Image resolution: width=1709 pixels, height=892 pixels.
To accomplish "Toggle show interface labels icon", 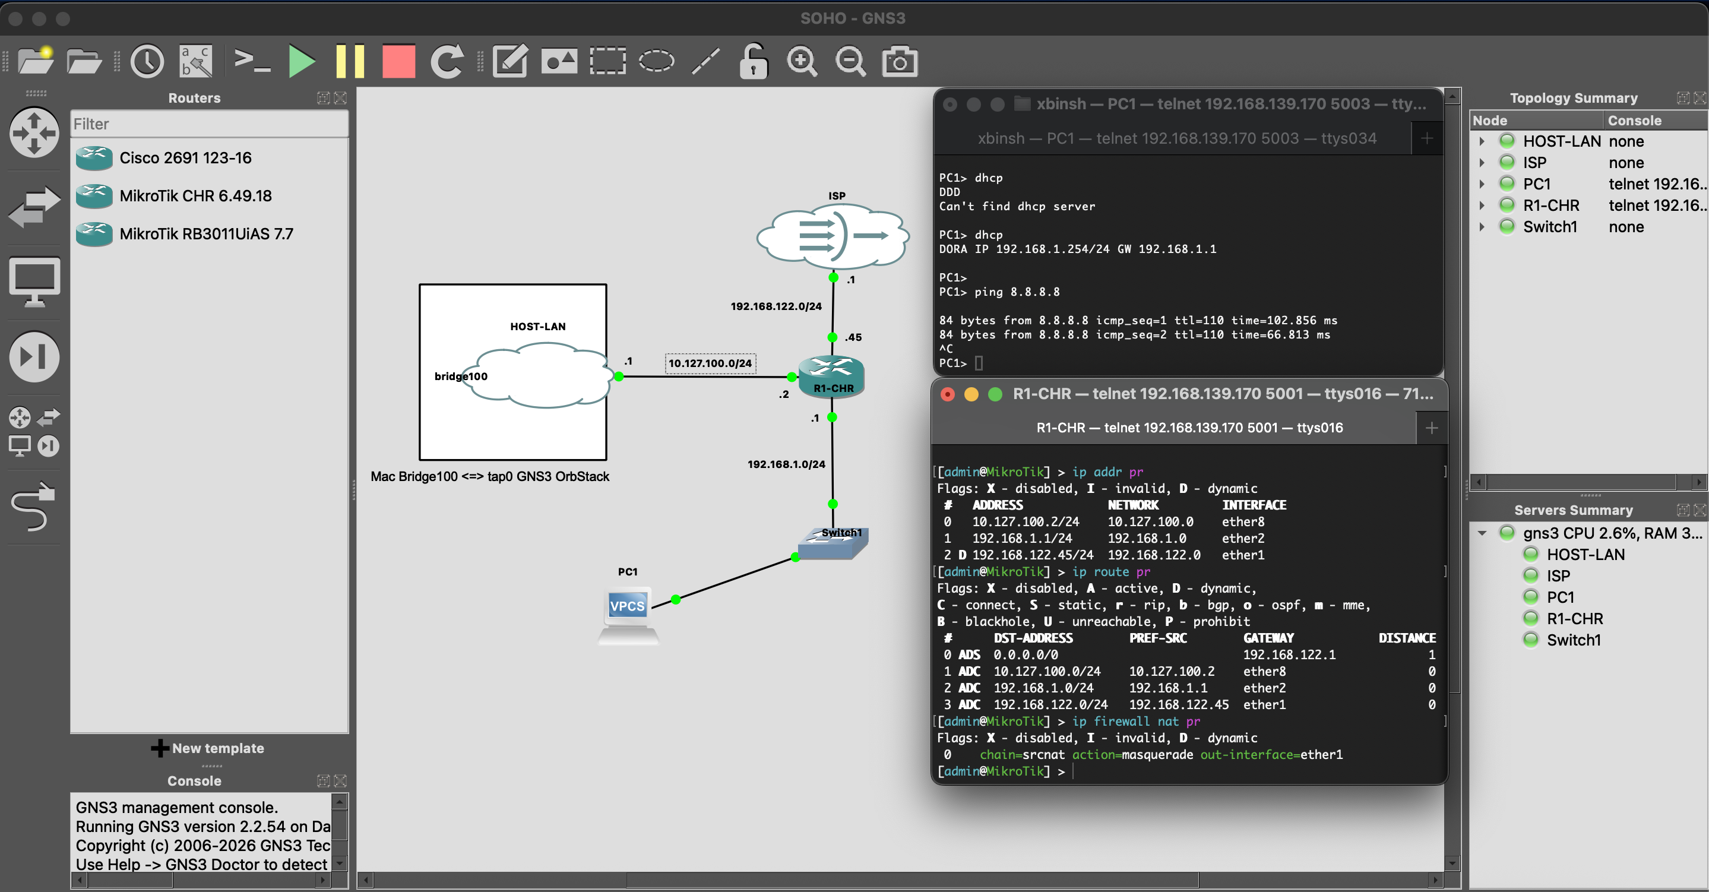I will tap(197, 62).
